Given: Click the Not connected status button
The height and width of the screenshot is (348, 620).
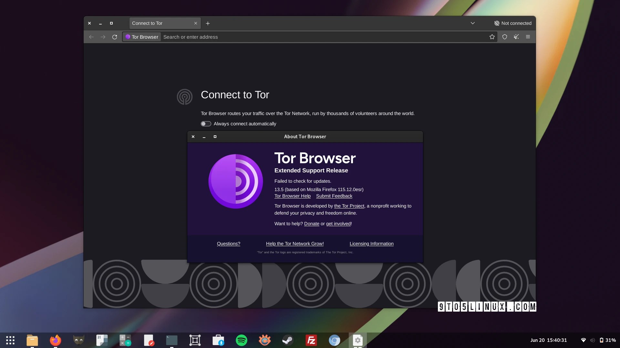Looking at the screenshot, I should click(512, 23).
